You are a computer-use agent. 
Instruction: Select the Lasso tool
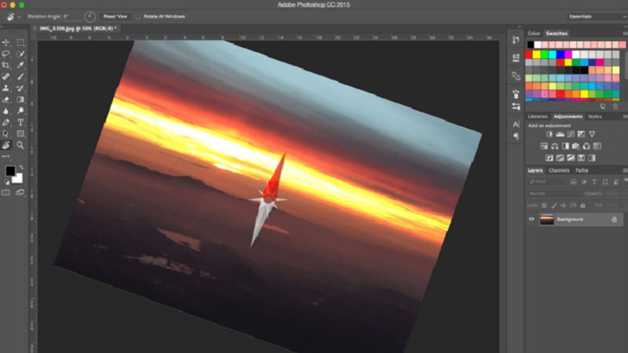click(x=6, y=54)
